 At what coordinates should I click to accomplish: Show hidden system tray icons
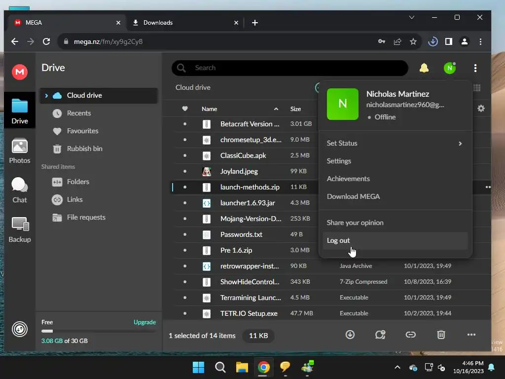coord(397,367)
